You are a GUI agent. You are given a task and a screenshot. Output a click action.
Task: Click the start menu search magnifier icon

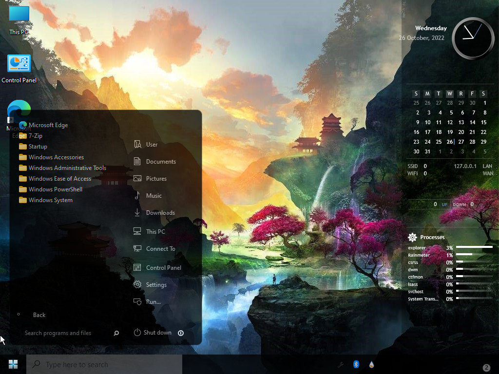116,333
